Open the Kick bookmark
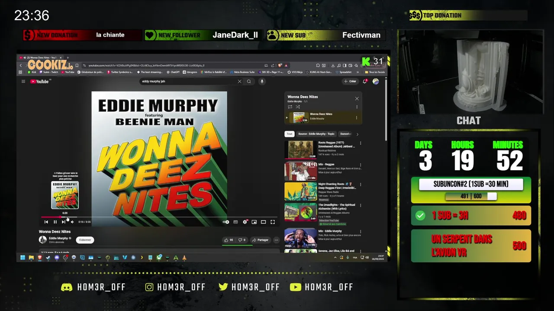Viewport: 554px width, 311px height. tap(32, 72)
